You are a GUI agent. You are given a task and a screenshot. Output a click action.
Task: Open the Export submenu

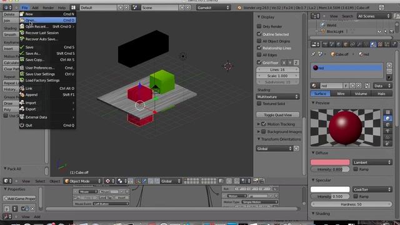47,109
